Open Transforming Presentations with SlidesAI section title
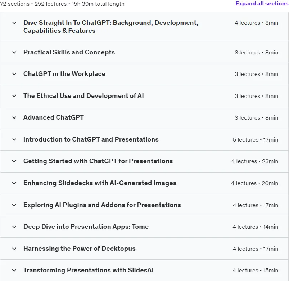The width and height of the screenshot is (289, 281). tap(89, 270)
